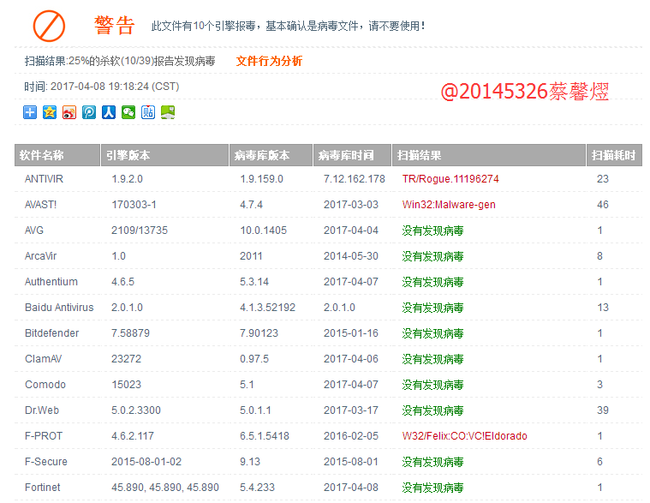Select the Baidu Antivirus row name
650x503 pixels.
(59, 308)
